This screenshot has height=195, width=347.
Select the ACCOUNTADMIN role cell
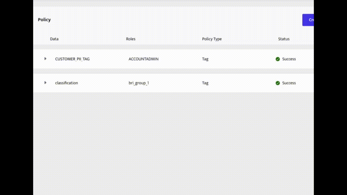(x=143, y=59)
